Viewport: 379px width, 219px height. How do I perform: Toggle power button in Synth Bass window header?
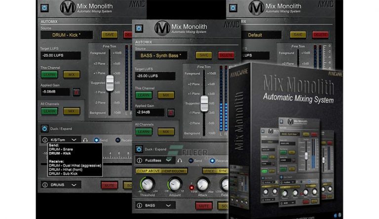point(139,29)
